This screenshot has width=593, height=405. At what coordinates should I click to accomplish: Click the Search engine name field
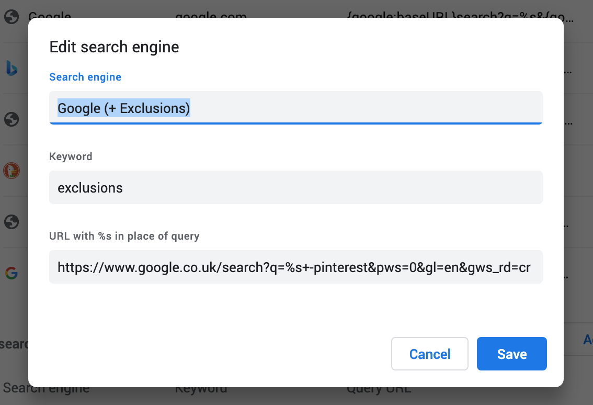296,108
